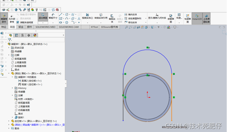Toggle Instant2D mode
This screenshot has width=227, height=132.
pos(197,18)
